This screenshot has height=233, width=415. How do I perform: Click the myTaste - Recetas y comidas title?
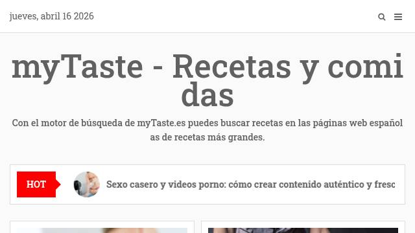point(207,80)
